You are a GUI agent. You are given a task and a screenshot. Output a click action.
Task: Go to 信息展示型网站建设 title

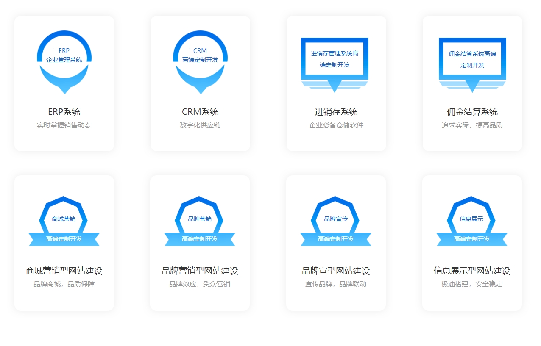click(472, 271)
